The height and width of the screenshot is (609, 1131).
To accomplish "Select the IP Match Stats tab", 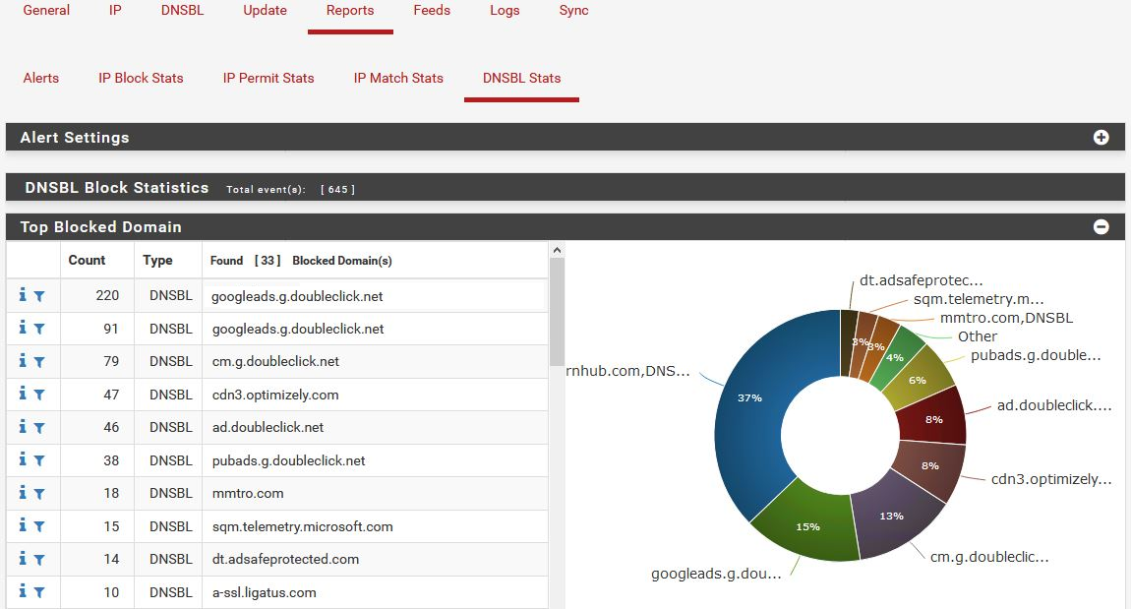I will (x=398, y=78).
